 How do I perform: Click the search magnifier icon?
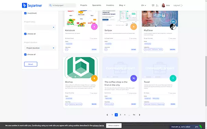point(50,5)
